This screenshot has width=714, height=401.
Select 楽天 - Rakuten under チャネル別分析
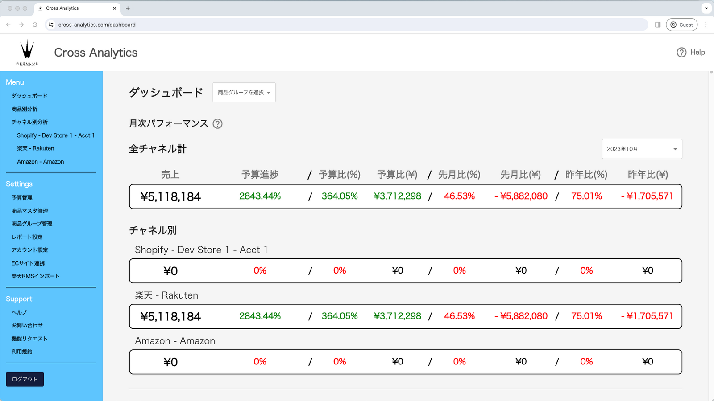click(36, 148)
